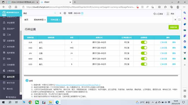The image size is (188, 105).
Task: Enter fullscreen with the expand icon
Action: [x=179, y=20]
